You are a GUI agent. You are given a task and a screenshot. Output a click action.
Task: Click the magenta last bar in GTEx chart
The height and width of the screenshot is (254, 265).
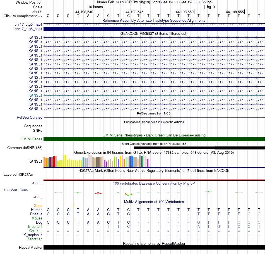(148, 163)
